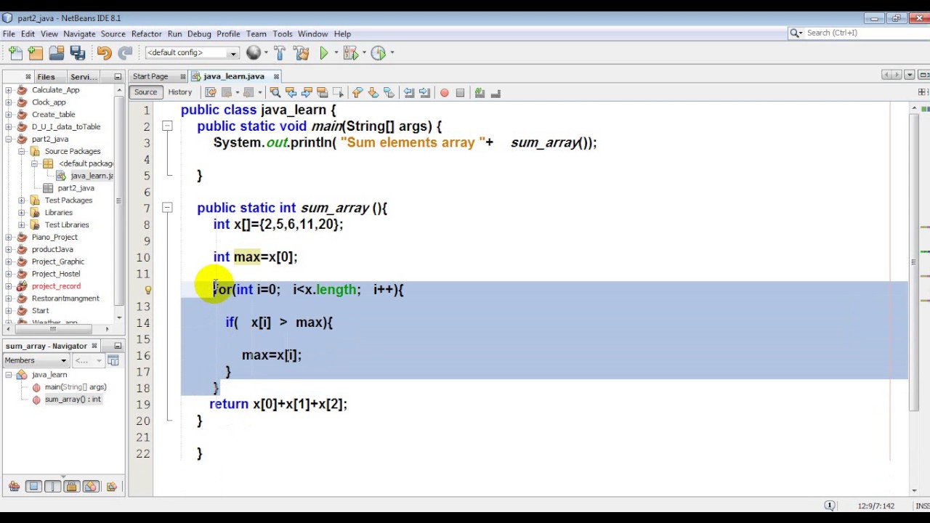Open the Debug menu
Image resolution: width=930 pixels, height=523 pixels.
pos(199,33)
